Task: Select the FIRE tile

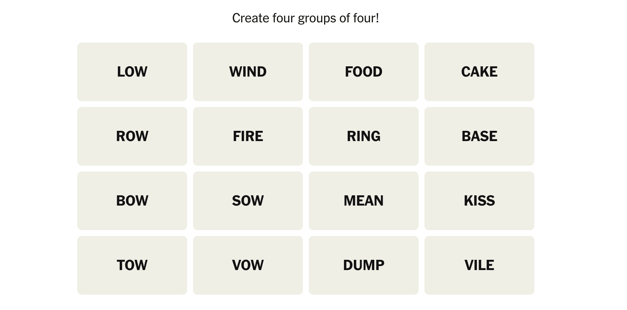Action: tap(248, 136)
